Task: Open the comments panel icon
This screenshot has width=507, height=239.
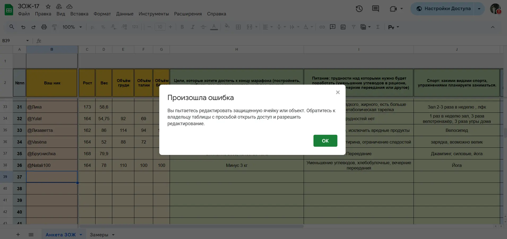Action: 375,9
